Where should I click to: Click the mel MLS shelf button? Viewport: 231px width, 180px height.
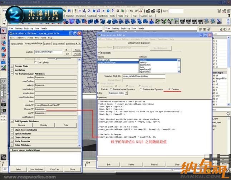click(195, 22)
